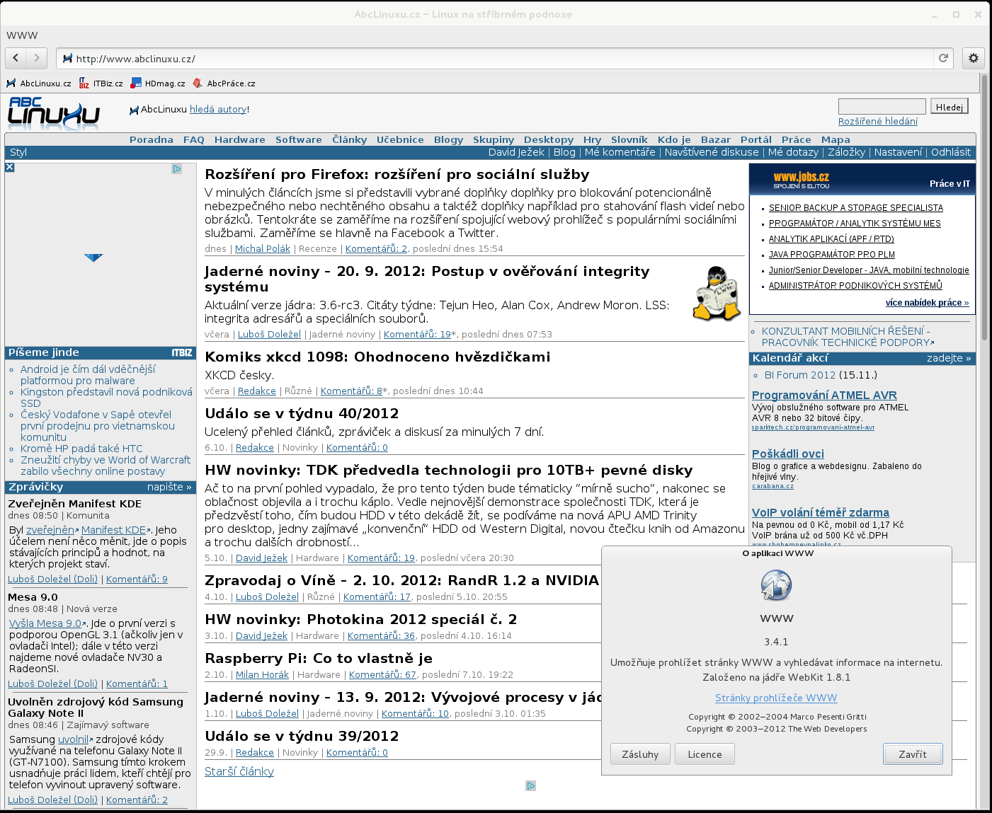The height and width of the screenshot is (813, 992).
Task: Show credits with the Zásluhy button
Action: 640,754
